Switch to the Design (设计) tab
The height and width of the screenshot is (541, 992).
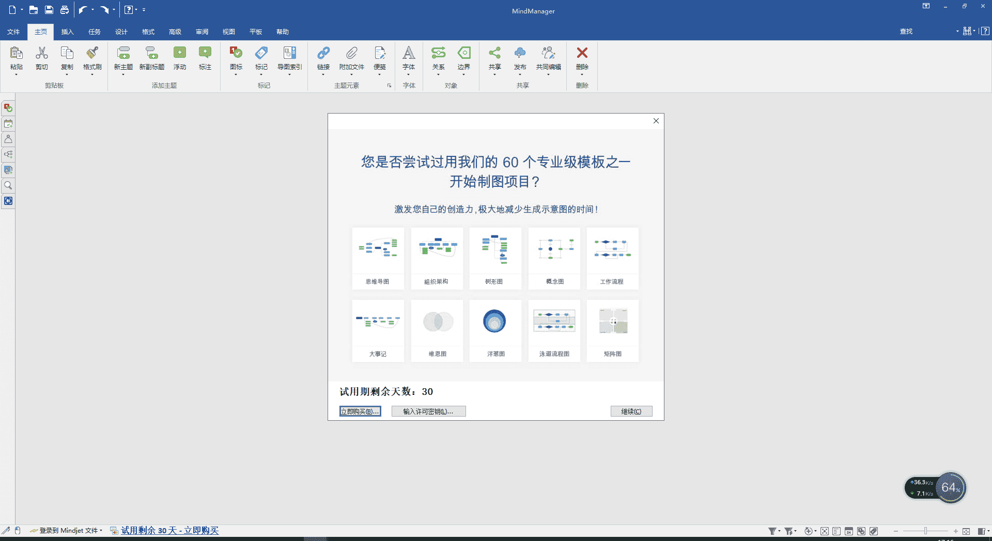(x=121, y=32)
